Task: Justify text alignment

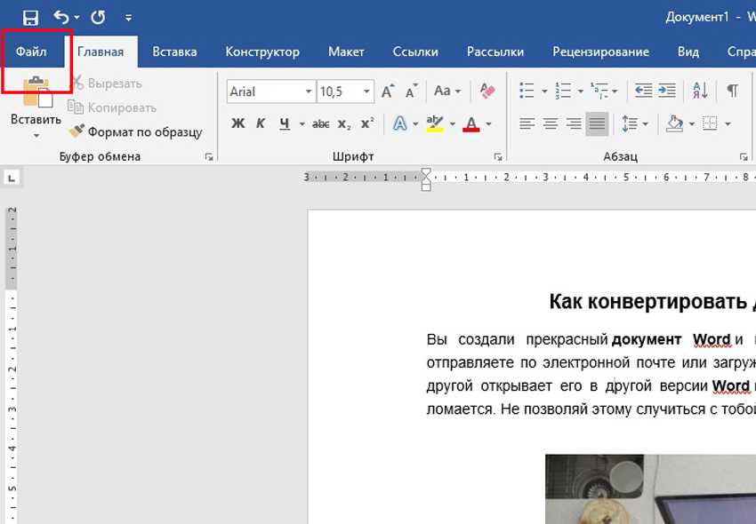Action: 597,123
